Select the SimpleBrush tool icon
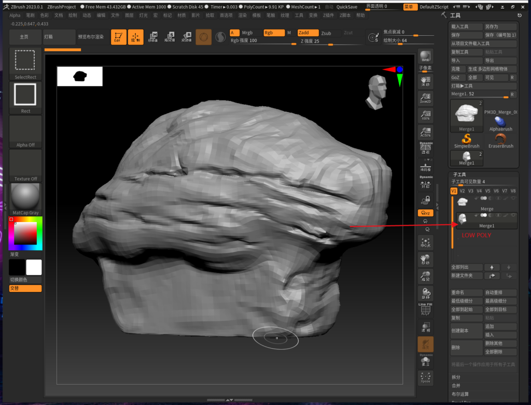 tap(466, 139)
